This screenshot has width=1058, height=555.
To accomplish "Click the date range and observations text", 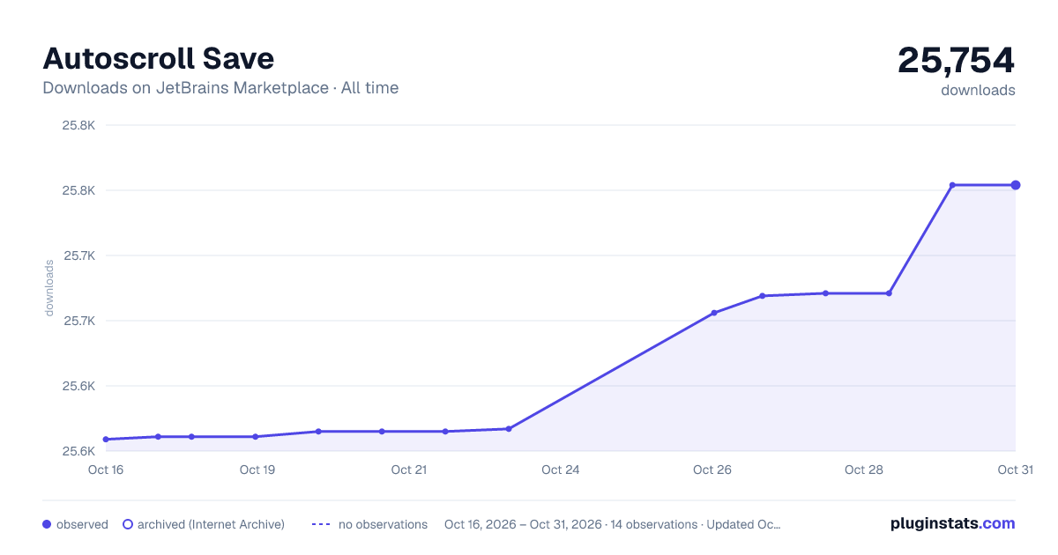I will point(613,524).
